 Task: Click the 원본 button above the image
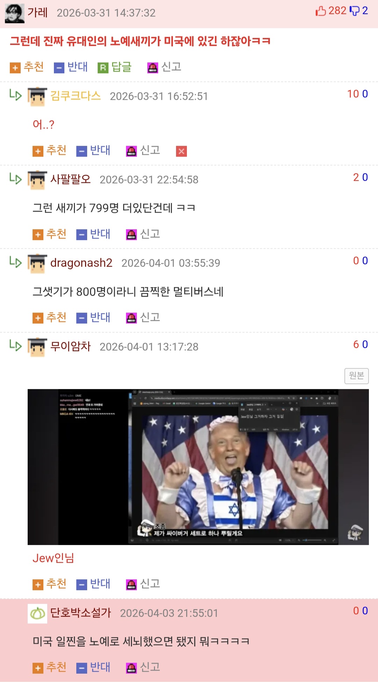(x=356, y=376)
